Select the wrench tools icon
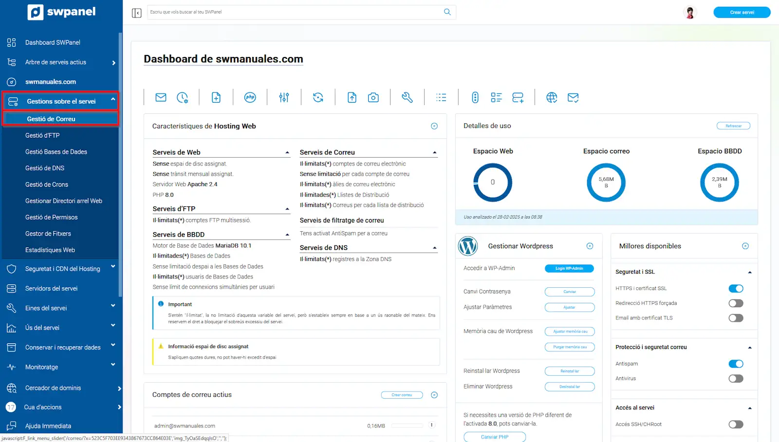 click(407, 97)
